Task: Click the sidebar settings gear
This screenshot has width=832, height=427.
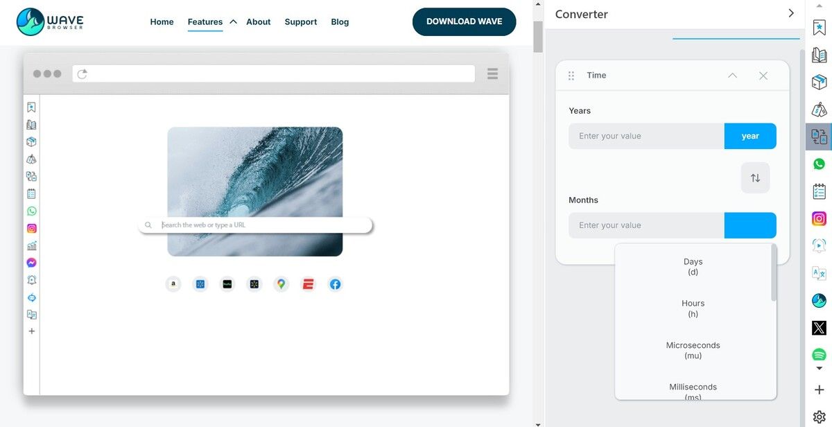Action: click(x=819, y=417)
